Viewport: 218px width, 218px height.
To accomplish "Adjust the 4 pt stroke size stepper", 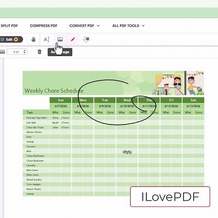I will [25, 52].
